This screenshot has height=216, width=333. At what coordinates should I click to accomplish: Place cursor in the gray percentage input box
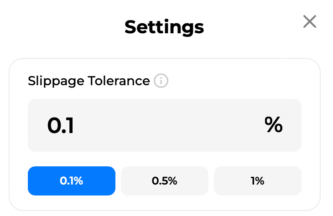tap(165, 125)
